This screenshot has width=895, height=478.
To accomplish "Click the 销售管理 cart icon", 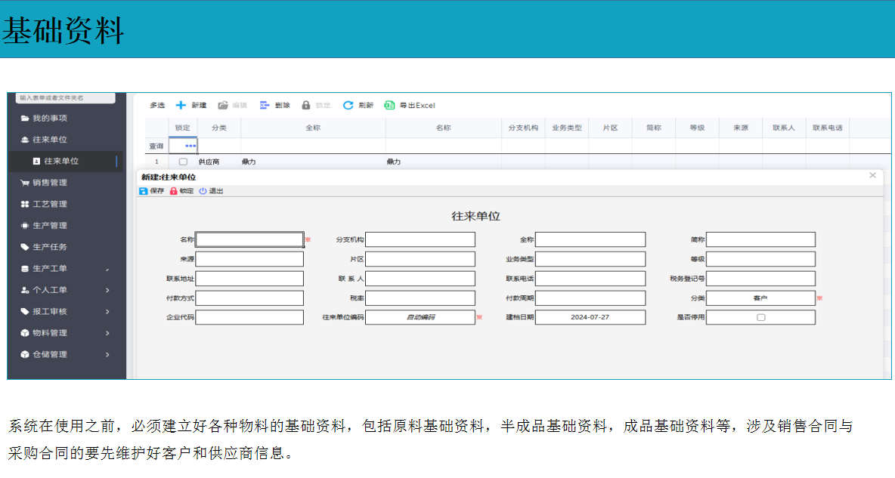I will click(24, 183).
